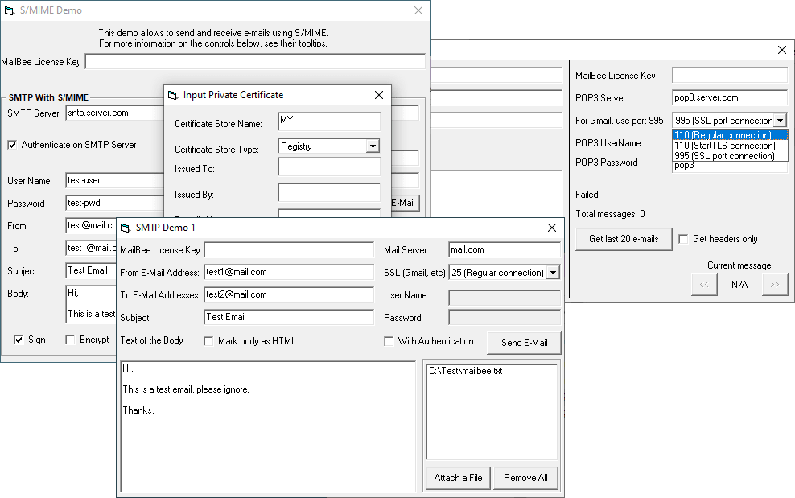Toggle Authenticate on SMTP Server checkbox
795x498 pixels.
[13, 146]
